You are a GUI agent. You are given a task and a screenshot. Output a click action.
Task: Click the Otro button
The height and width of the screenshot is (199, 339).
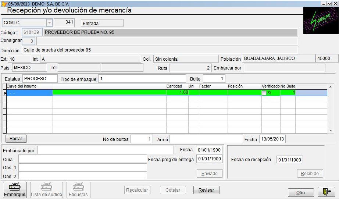(300, 192)
